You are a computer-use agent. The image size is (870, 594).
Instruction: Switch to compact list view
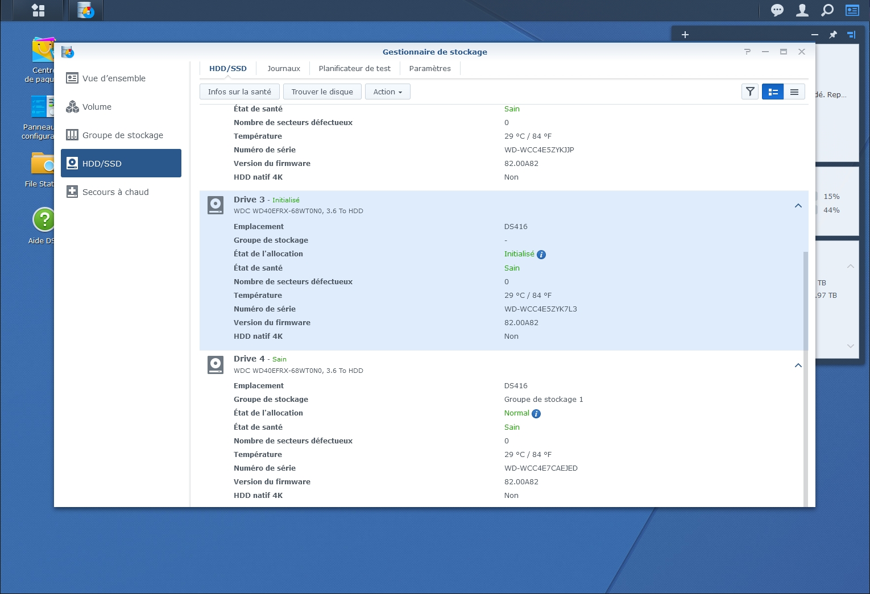pyautogui.click(x=794, y=92)
